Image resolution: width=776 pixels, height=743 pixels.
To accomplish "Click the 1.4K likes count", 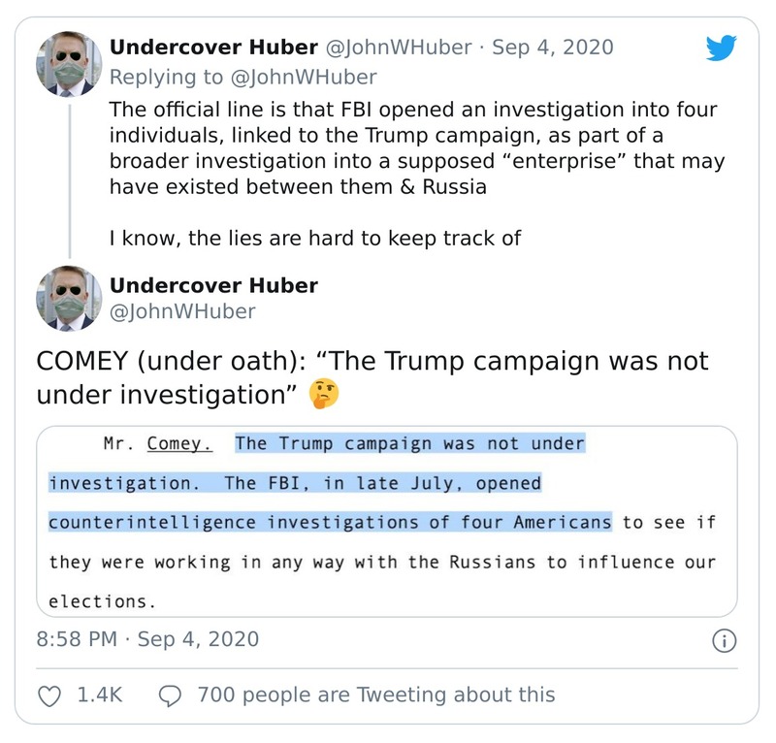I will [x=100, y=695].
